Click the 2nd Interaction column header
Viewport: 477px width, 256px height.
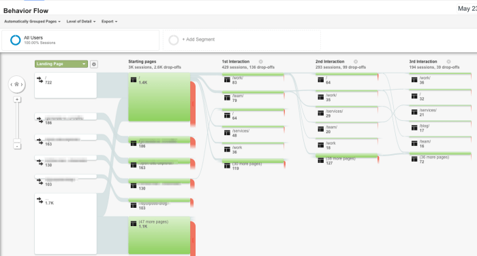(330, 62)
